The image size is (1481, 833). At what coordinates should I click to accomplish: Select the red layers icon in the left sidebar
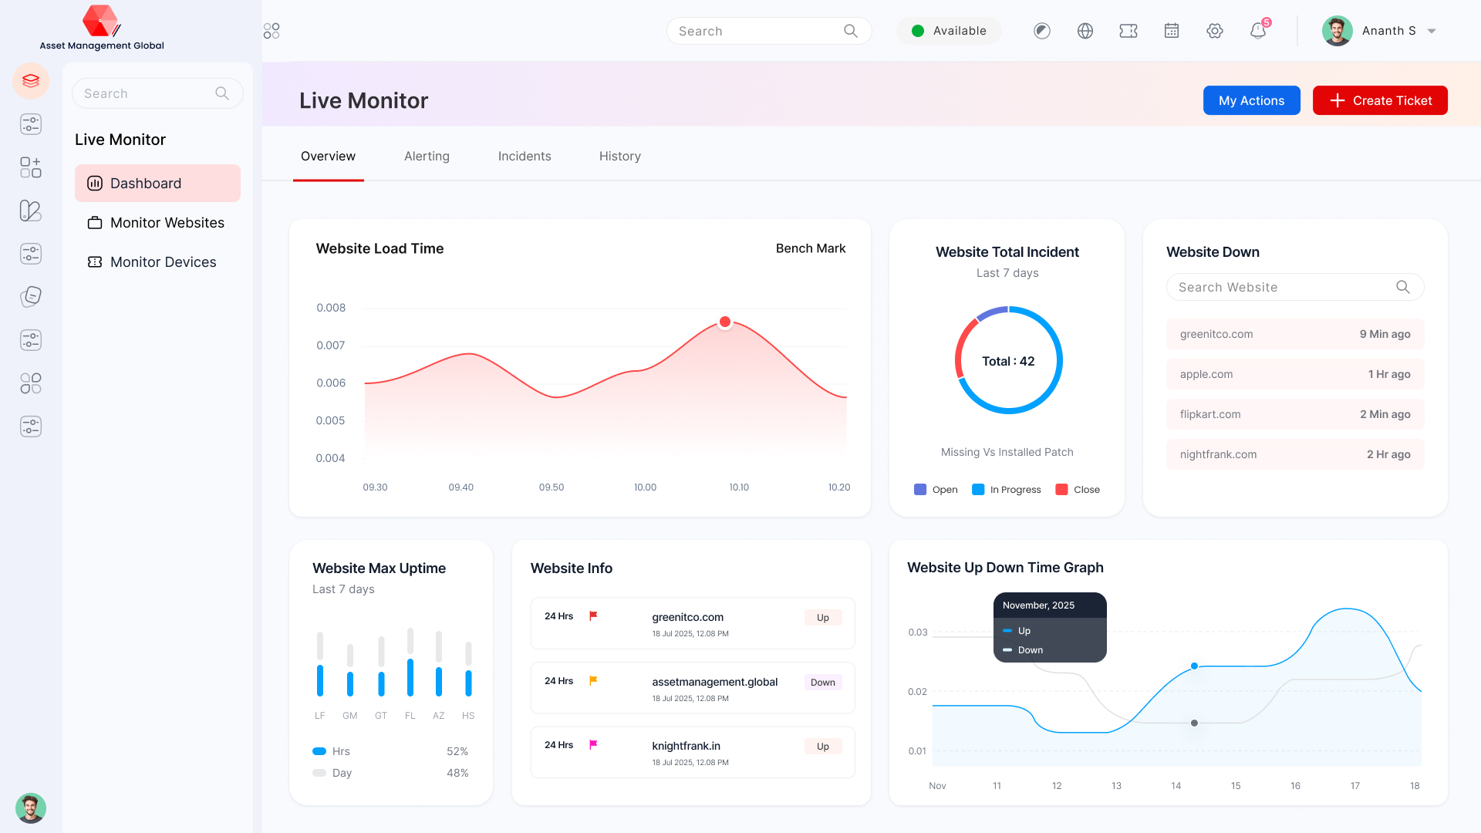30,81
